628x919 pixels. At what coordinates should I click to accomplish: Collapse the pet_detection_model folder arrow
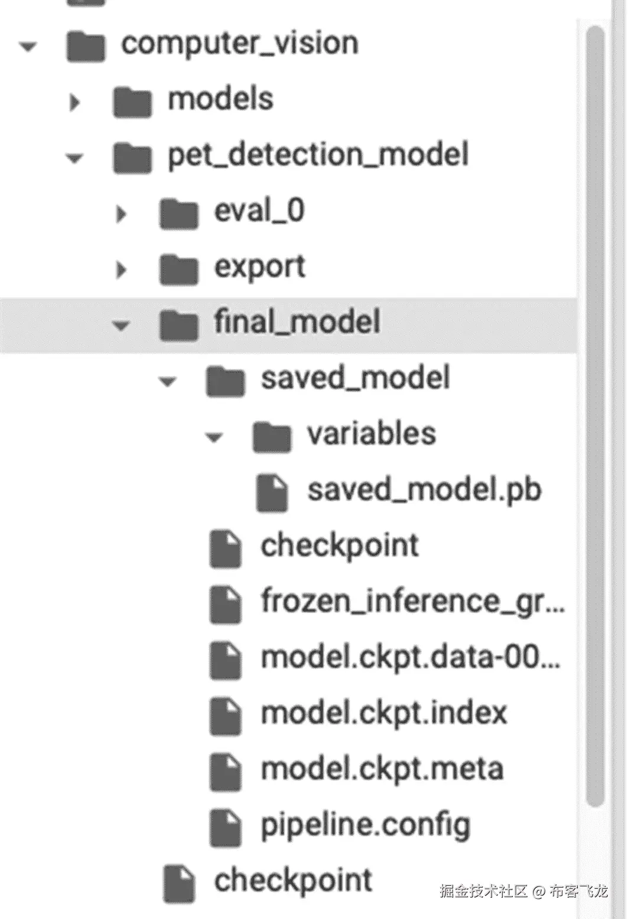pyautogui.click(x=74, y=158)
